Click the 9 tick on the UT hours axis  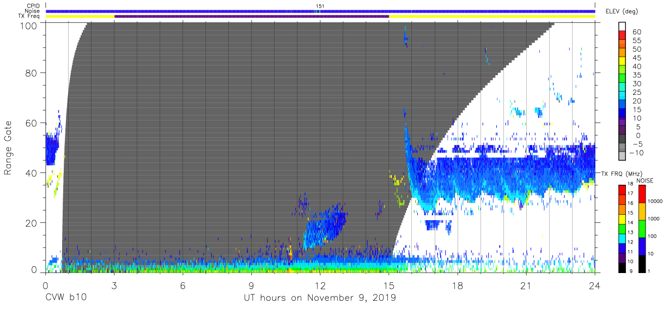[252, 286]
